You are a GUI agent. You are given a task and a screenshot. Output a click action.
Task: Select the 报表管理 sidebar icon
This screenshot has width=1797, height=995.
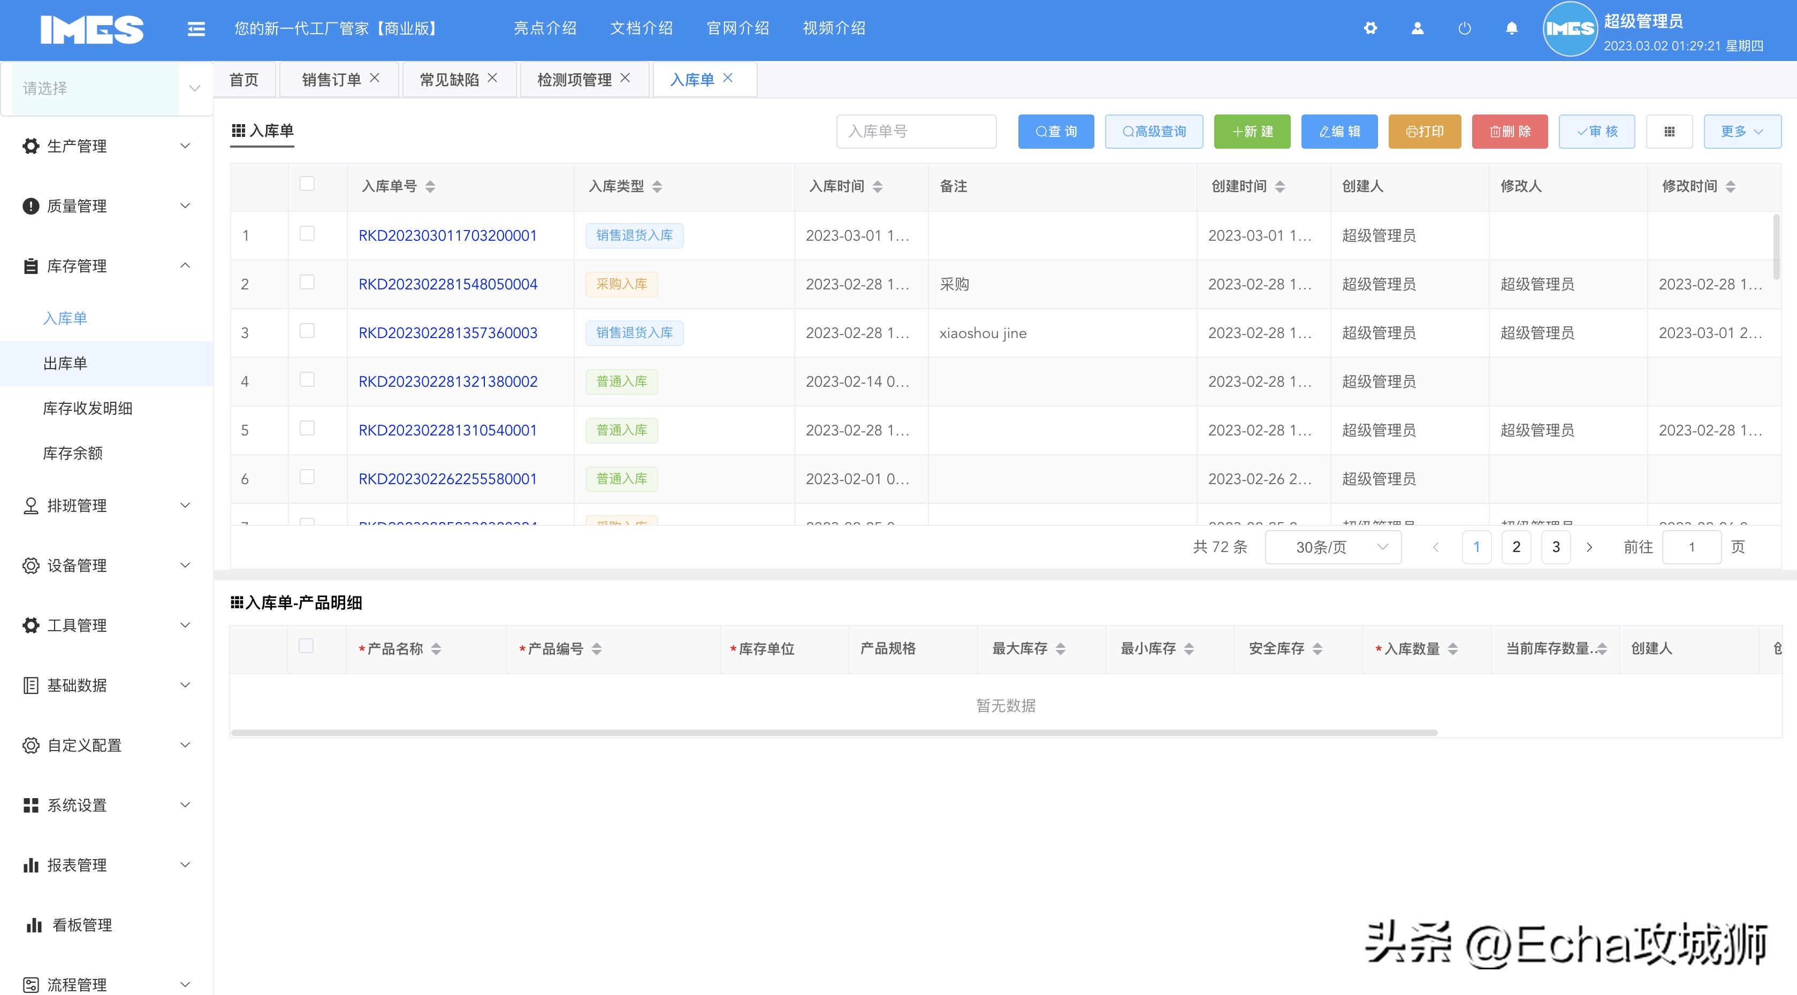click(31, 864)
